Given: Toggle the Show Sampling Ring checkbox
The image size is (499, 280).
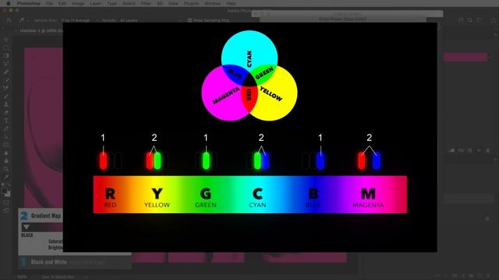Looking at the screenshot, I should coord(189,20).
